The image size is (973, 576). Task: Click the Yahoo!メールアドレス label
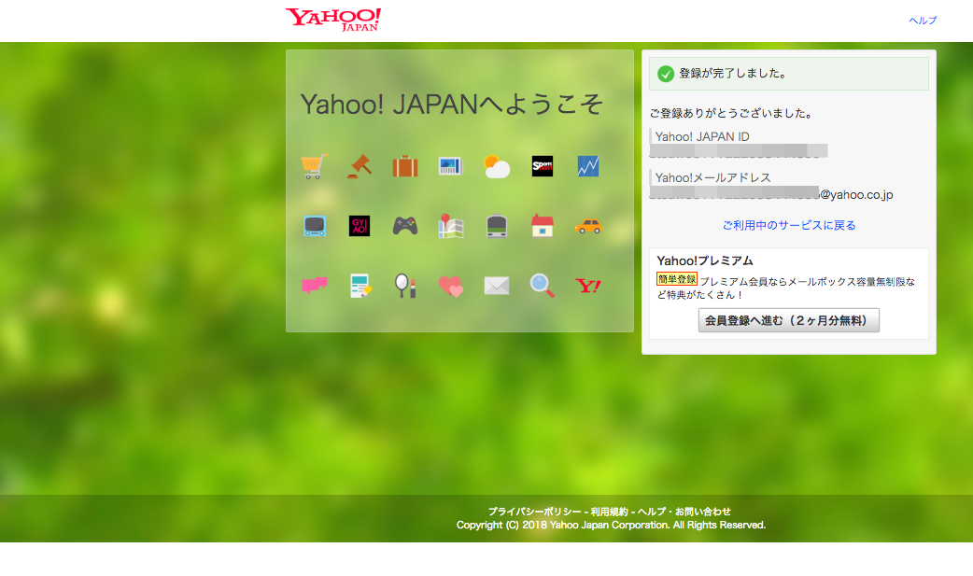tap(713, 177)
